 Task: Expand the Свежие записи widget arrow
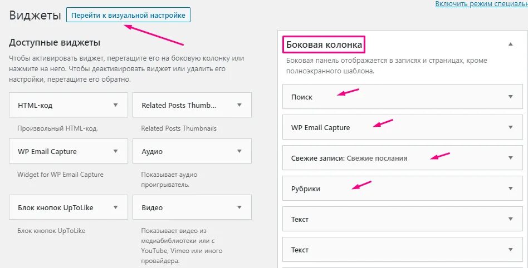coord(510,158)
